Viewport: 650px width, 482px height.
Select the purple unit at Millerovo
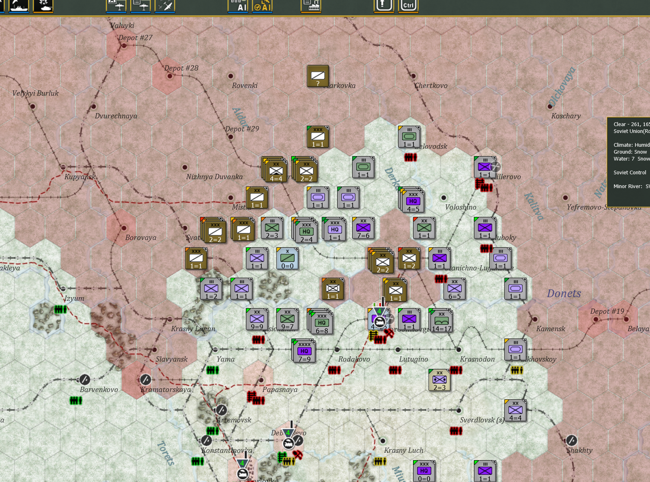[x=485, y=167]
